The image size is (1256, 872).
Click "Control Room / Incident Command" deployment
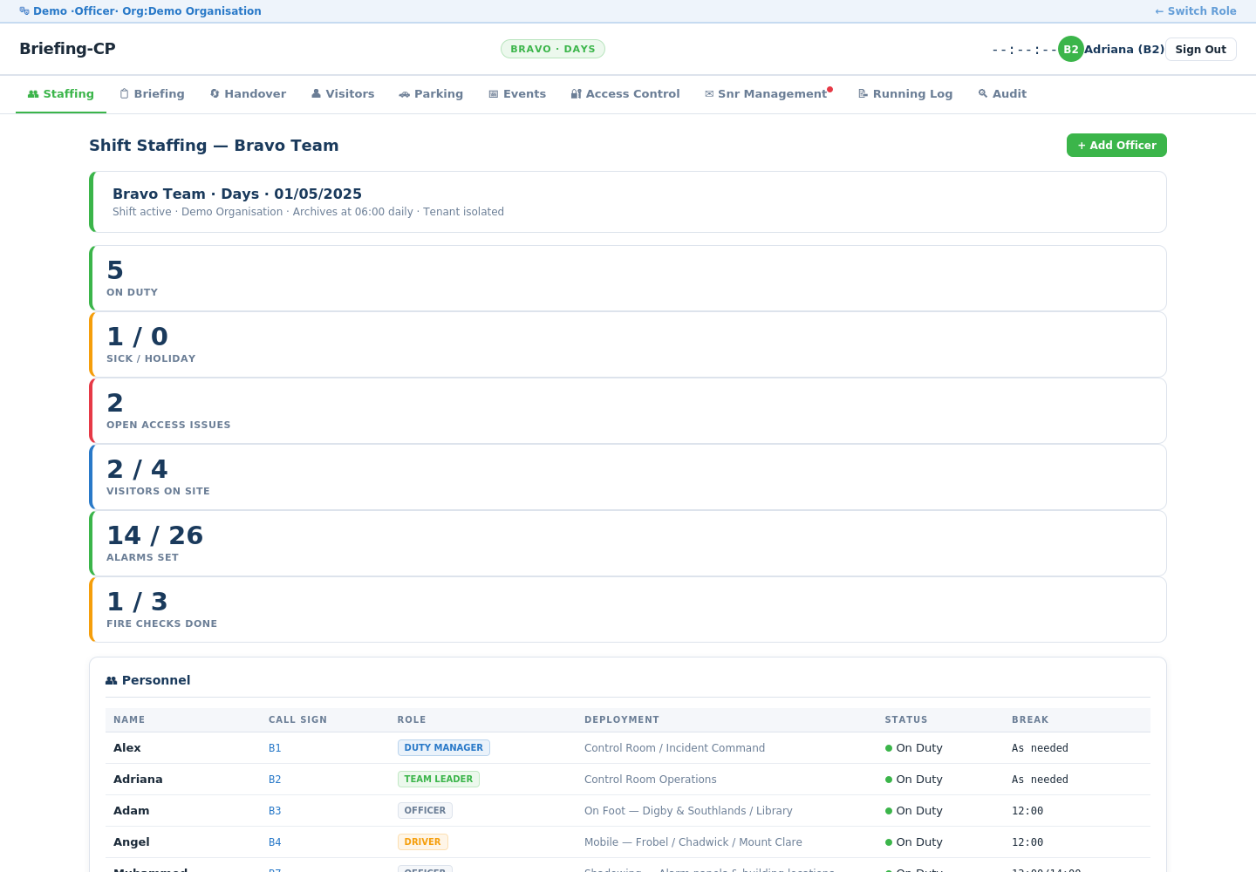pyautogui.click(x=674, y=748)
